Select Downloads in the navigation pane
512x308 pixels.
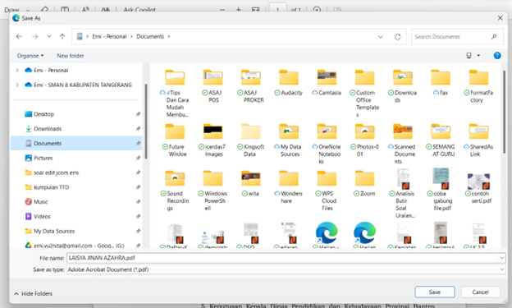point(77,129)
